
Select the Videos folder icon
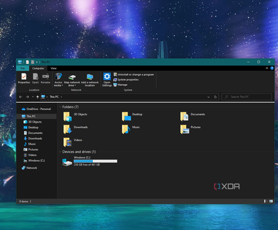pos(68,142)
